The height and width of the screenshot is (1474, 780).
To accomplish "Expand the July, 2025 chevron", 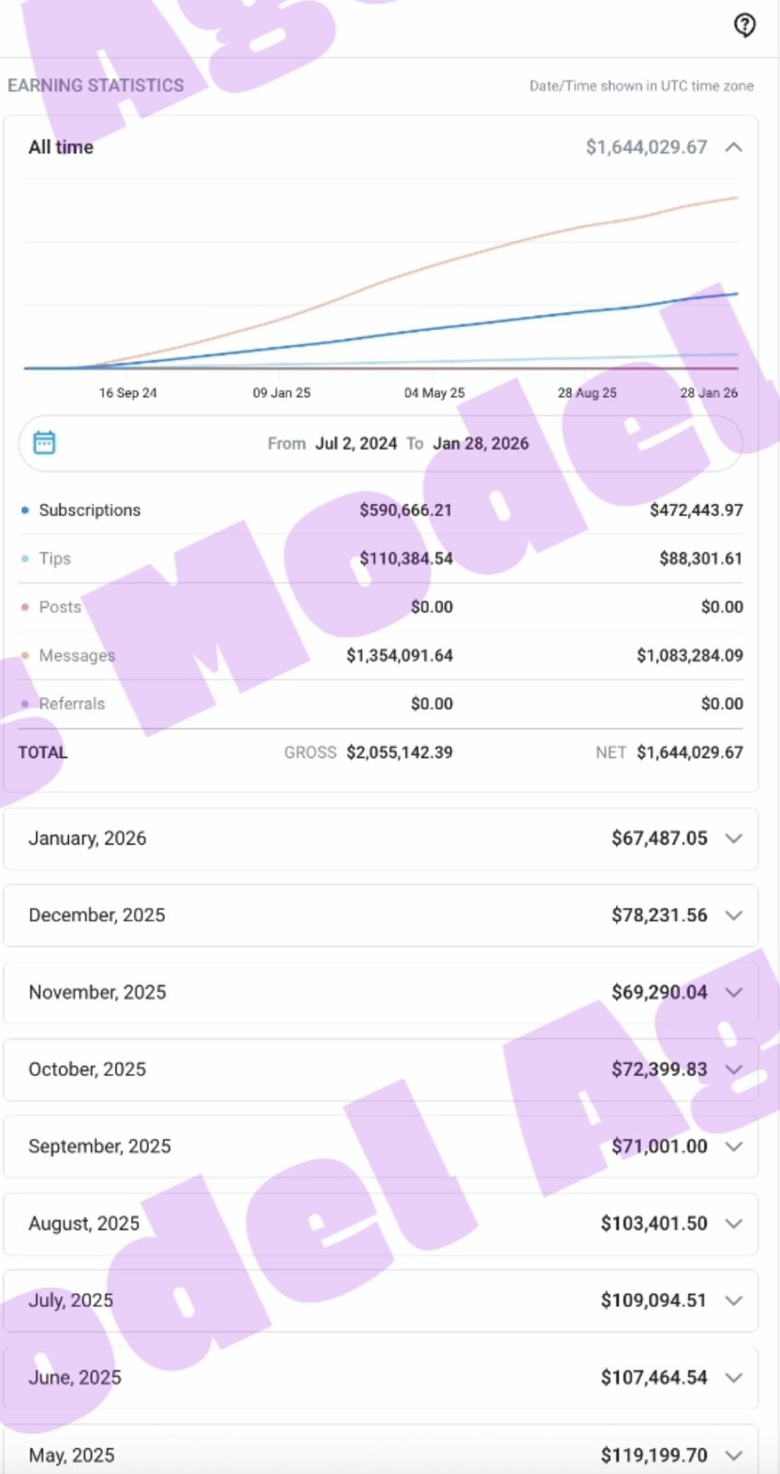I will click(733, 1301).
